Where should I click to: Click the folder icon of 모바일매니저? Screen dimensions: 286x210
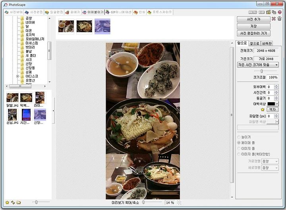[22, 39]
